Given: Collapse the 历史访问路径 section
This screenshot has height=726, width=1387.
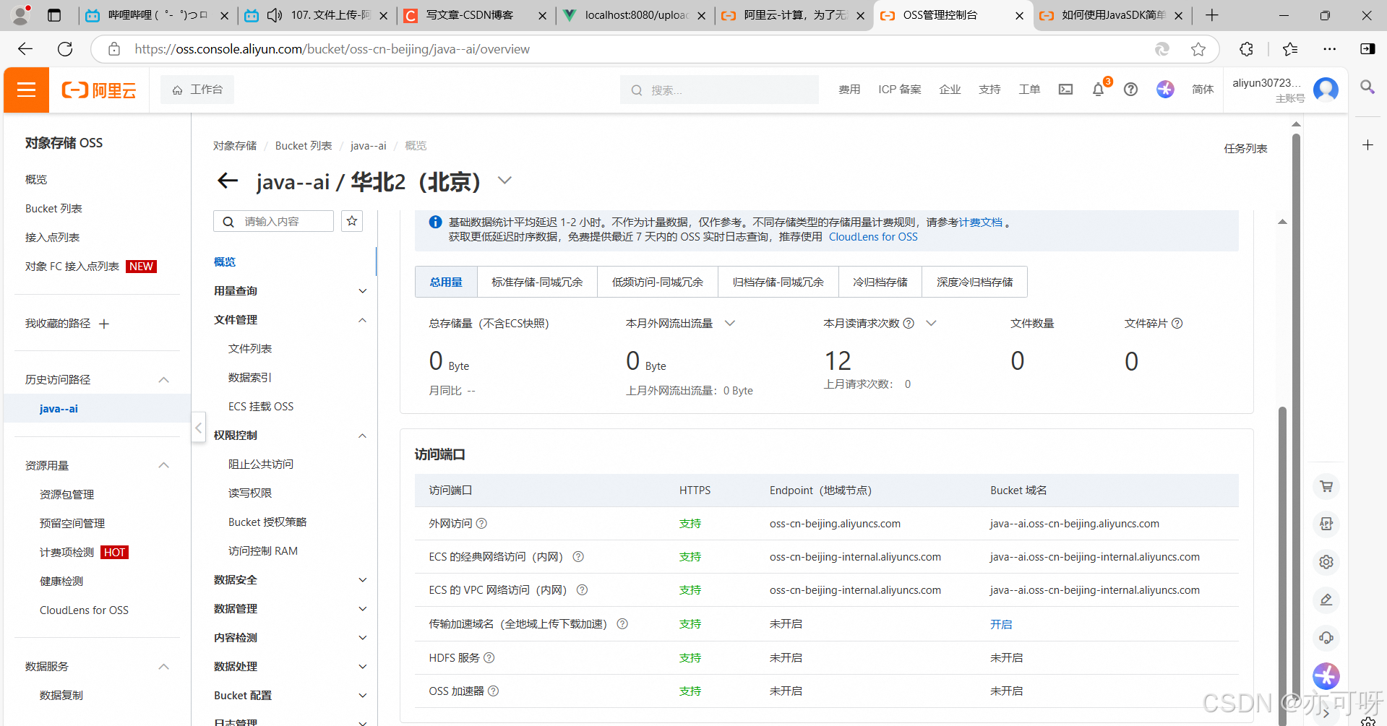Looking at the screenshot, I should pos(163,379).
